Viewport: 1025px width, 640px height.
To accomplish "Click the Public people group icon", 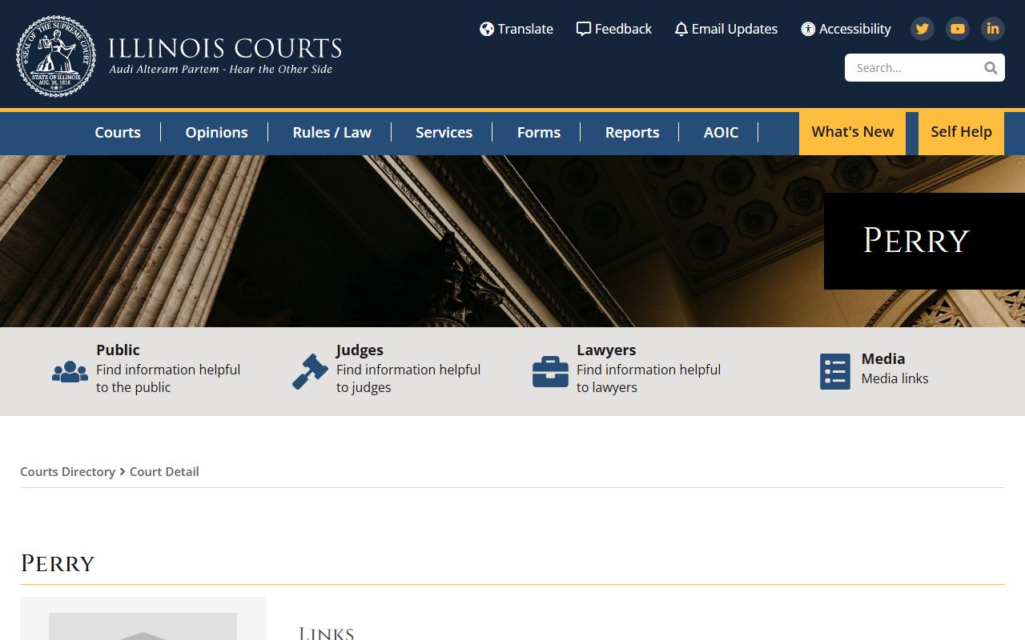I will pos(70,372).
